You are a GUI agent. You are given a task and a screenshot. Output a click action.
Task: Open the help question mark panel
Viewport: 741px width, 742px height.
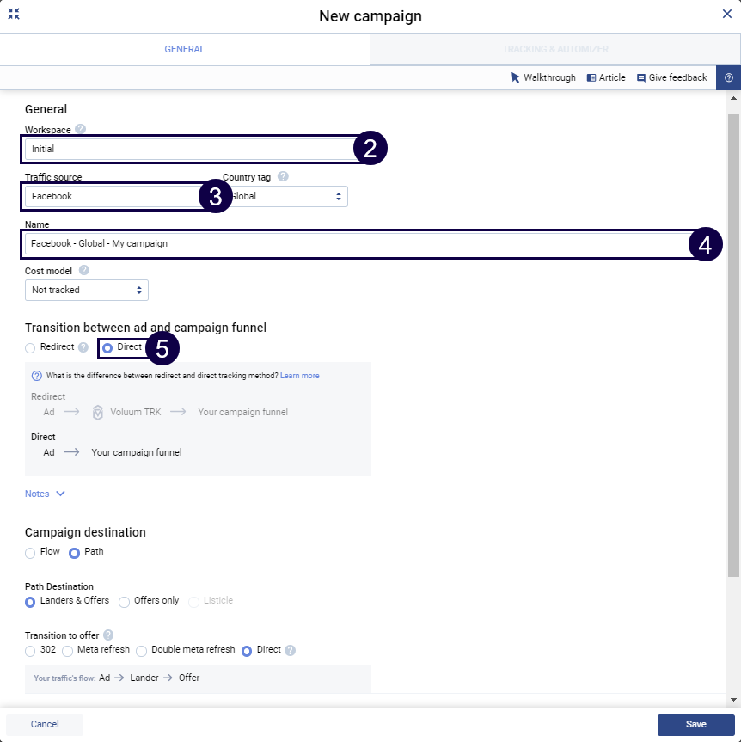(x=728, y=77)
